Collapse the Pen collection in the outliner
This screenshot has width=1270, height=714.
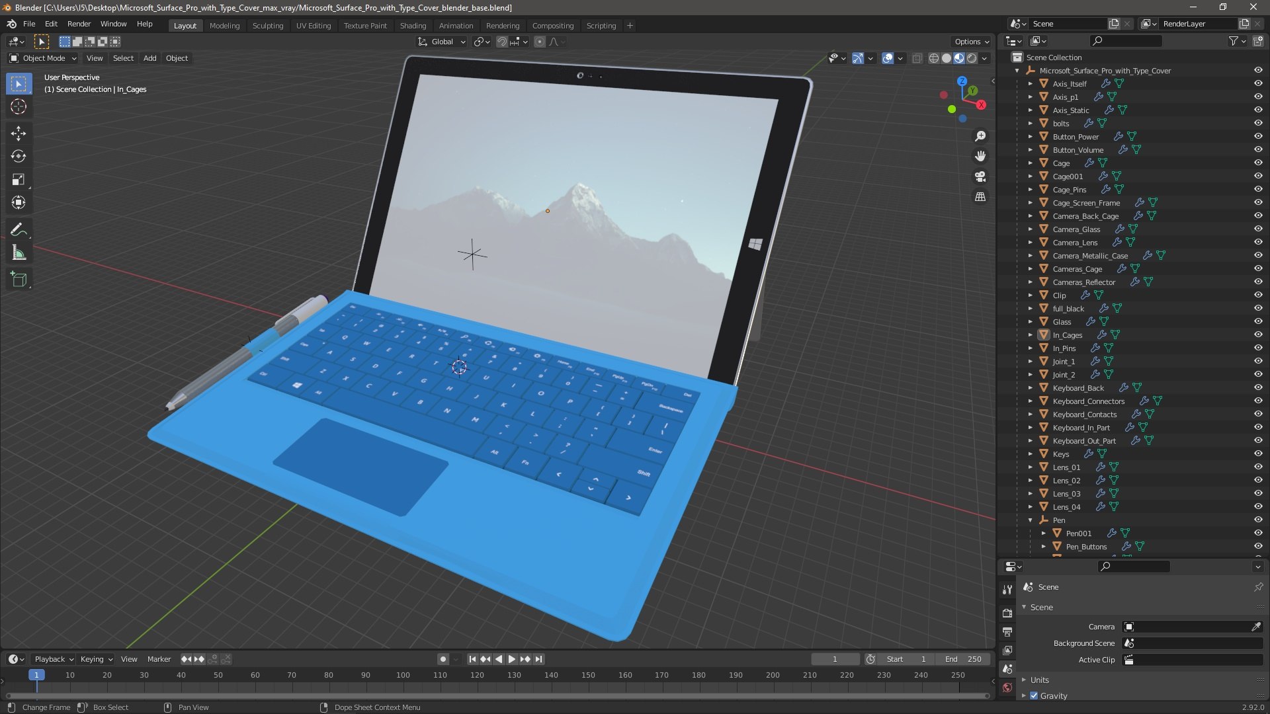point(1030,520)
